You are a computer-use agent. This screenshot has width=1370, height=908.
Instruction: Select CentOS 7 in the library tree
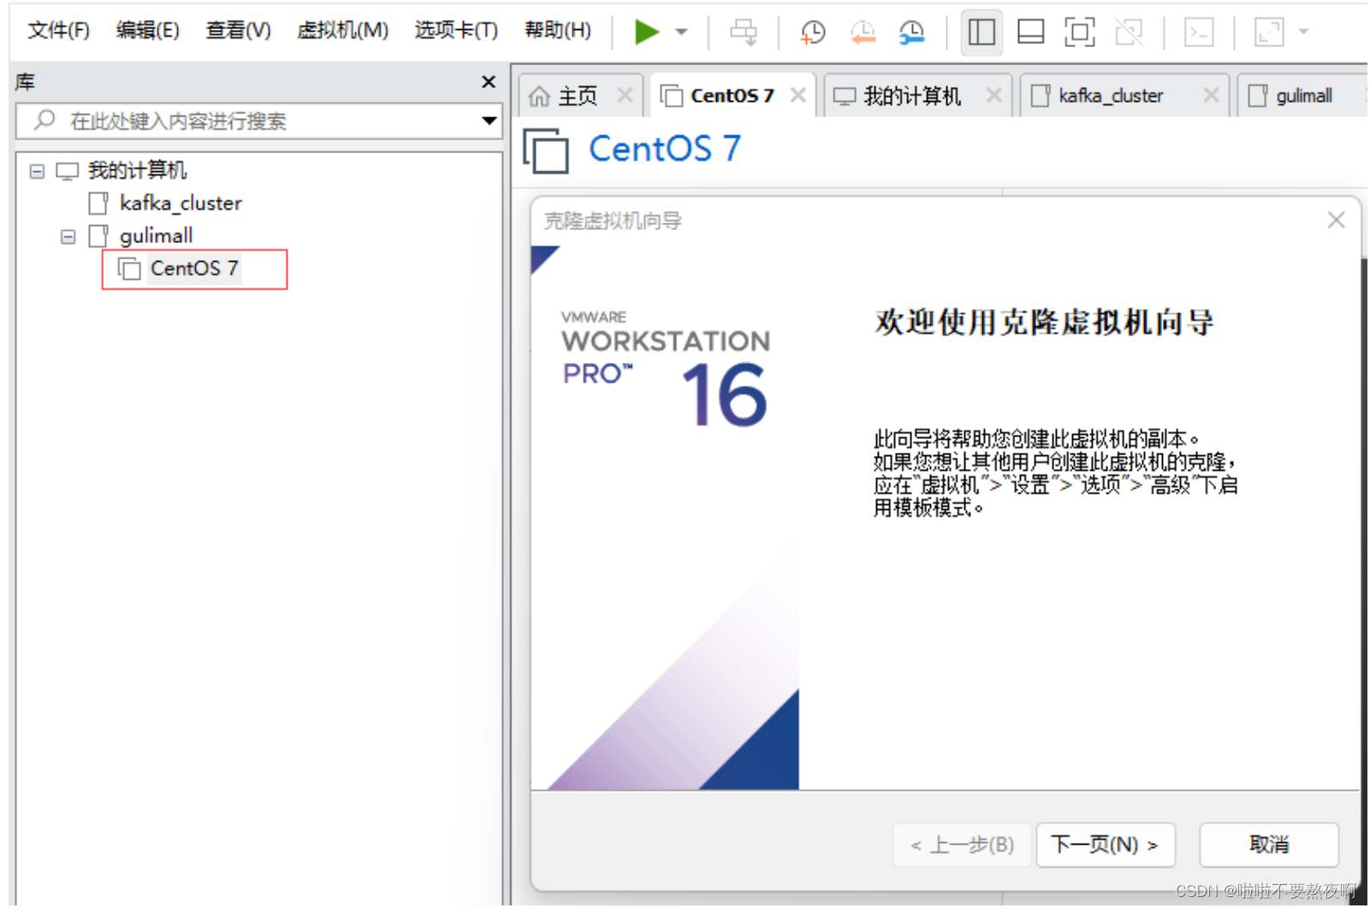point(193,269)
